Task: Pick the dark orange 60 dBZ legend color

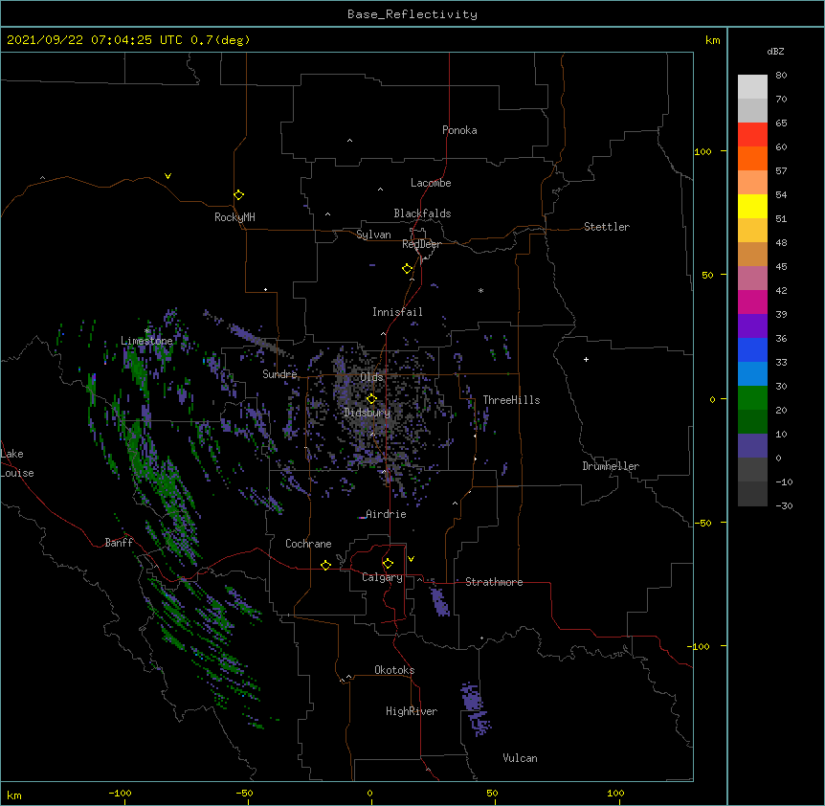Action: click(752, 158)
